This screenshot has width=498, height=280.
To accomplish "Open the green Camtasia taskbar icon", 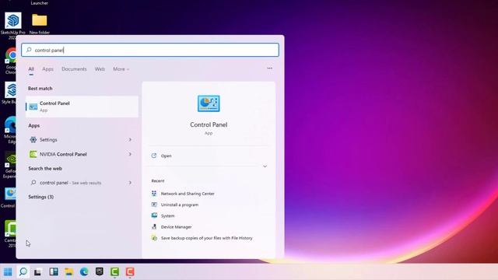I will tap(114, 271).
